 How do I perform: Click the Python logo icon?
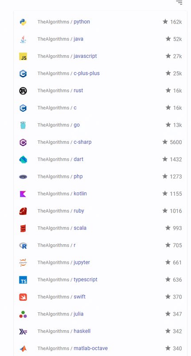(23, 22)
